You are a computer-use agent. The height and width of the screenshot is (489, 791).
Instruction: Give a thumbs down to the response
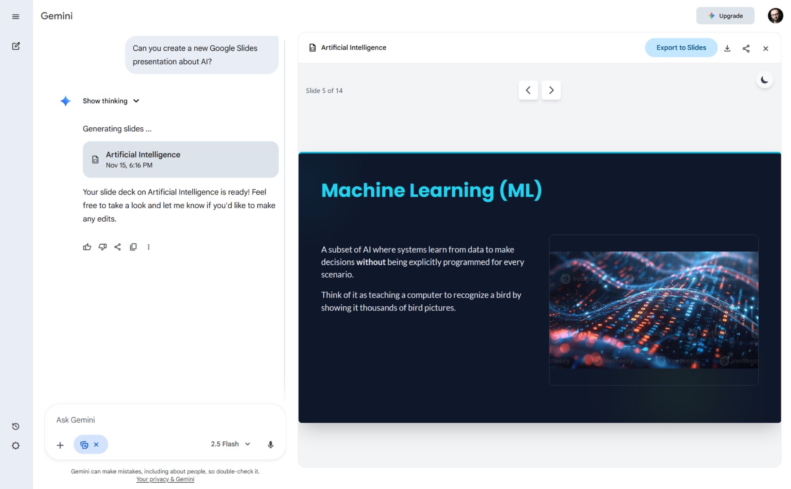102,247
